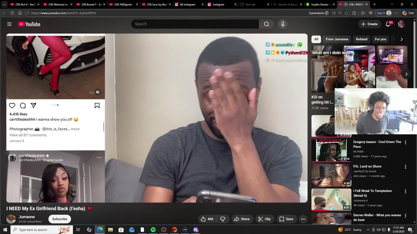Select the Related filter chip
Screen dimensions: 417x234
pos(362,39)
